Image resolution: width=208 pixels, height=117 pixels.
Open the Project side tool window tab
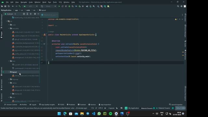[1, 35]
